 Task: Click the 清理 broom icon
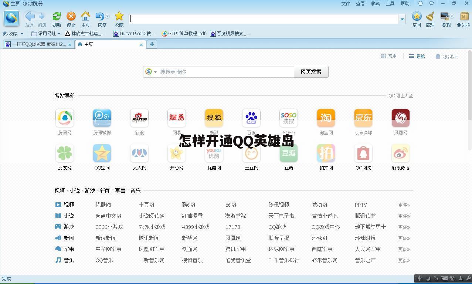coord(430,16)
